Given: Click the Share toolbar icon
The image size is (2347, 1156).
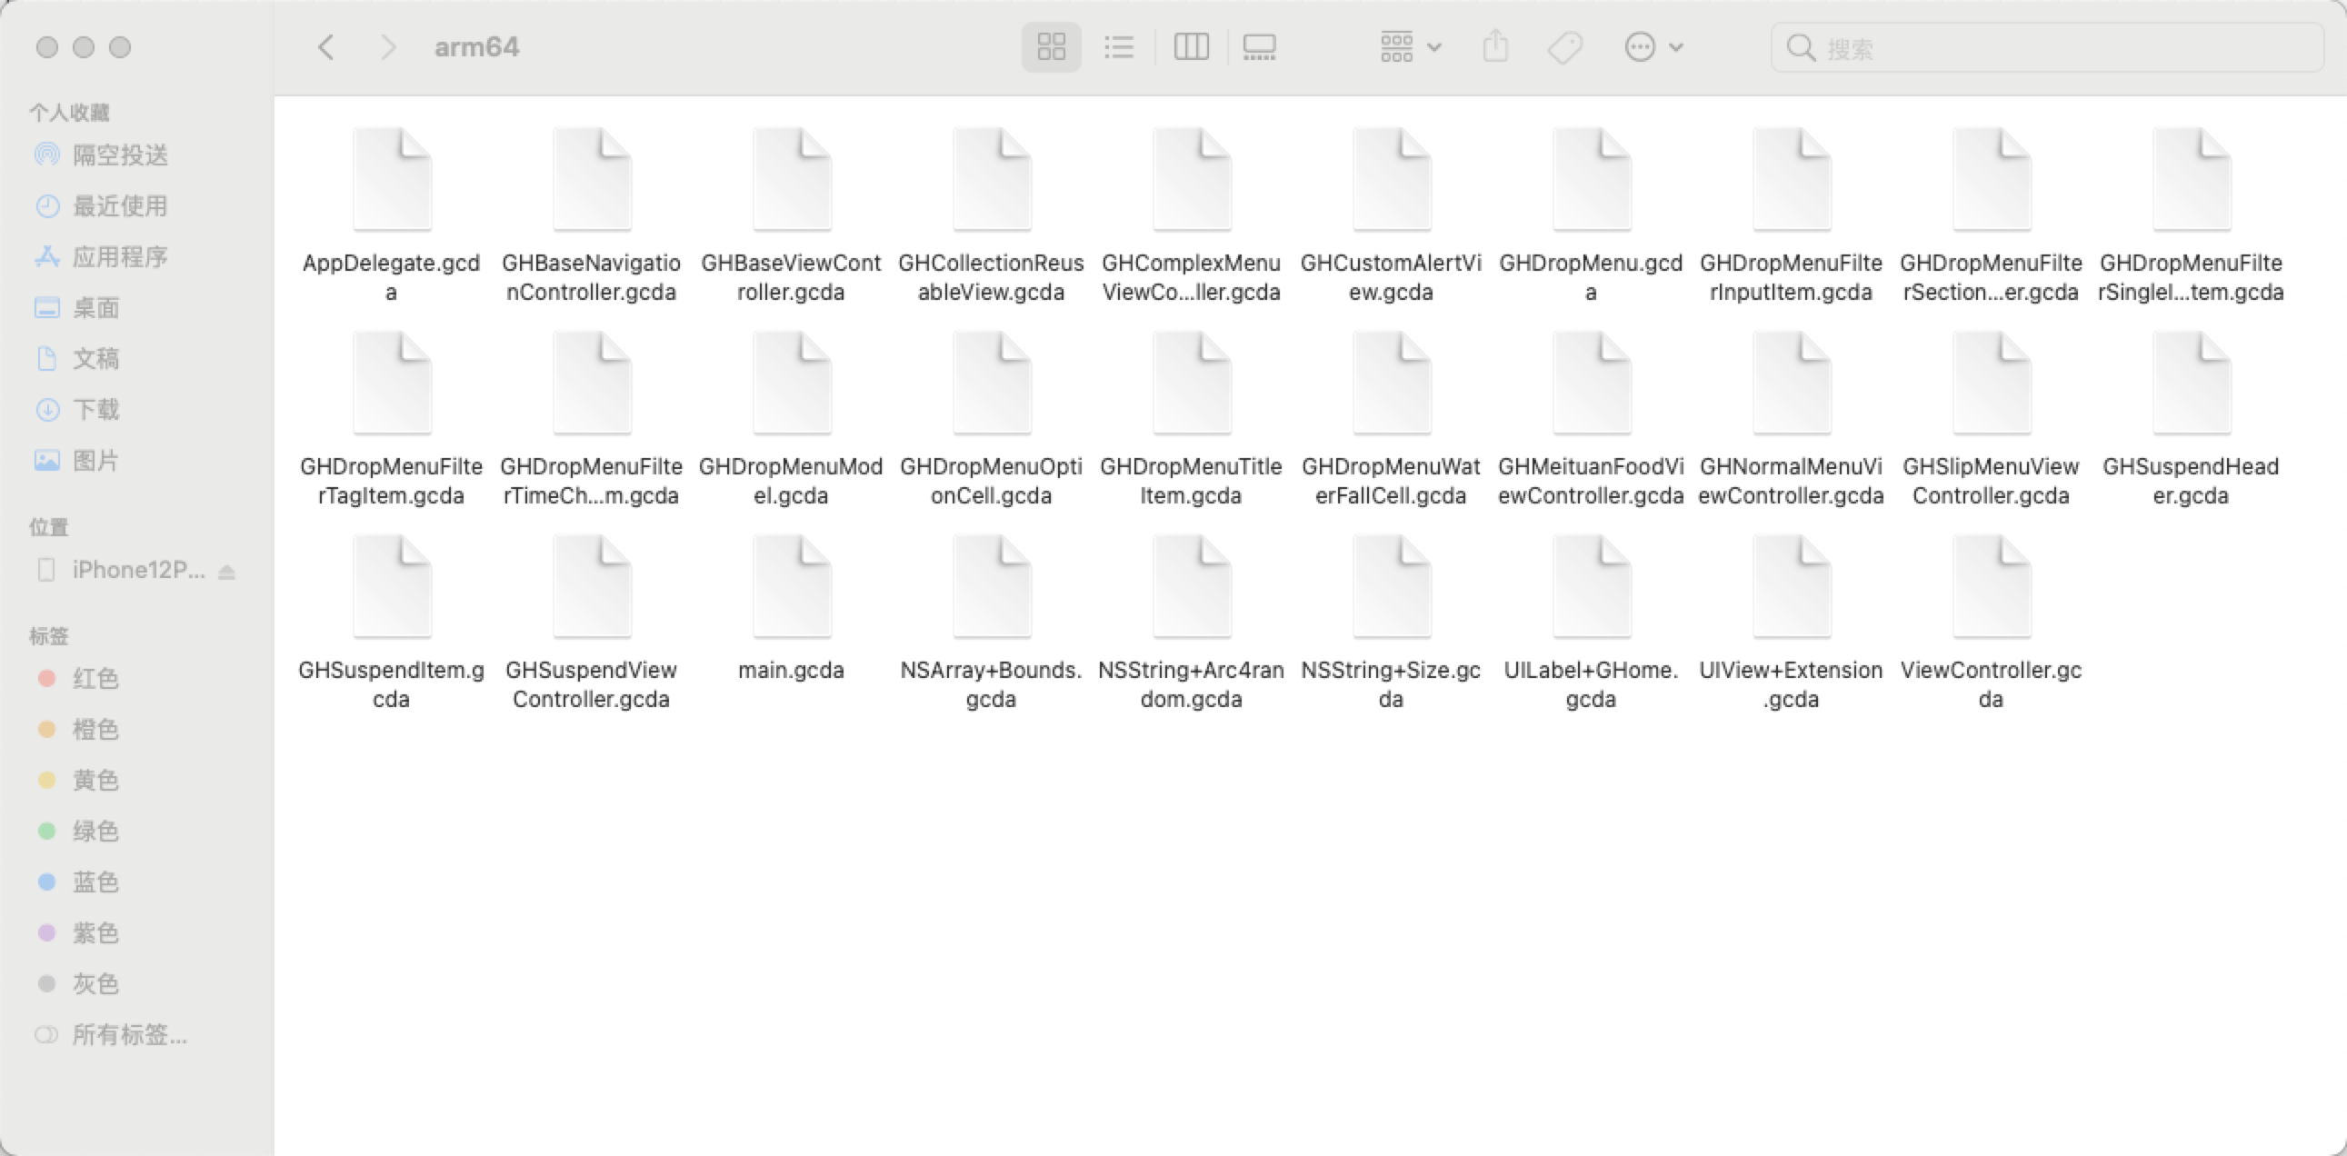Looking at the screenshot, I should click(x=1495, y=47).
